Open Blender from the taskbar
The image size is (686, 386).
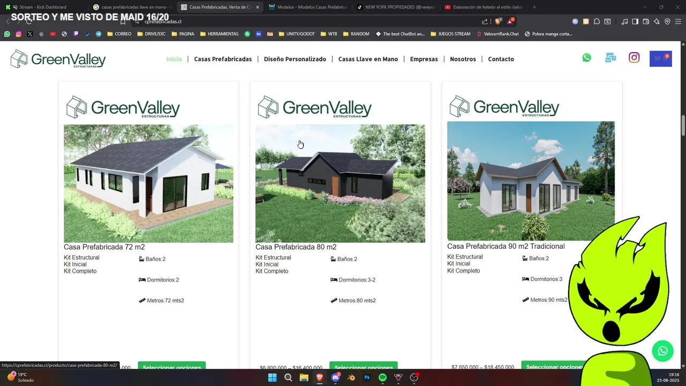click(351, 377)
